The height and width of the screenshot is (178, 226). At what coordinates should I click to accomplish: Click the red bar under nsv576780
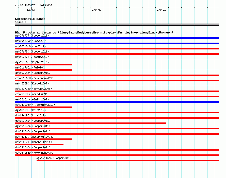[117, 54]
